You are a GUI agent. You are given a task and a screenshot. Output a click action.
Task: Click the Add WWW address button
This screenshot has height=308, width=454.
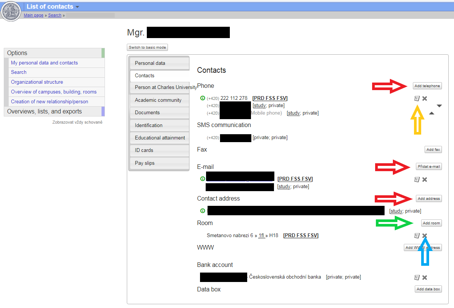(x=423, y=248)
